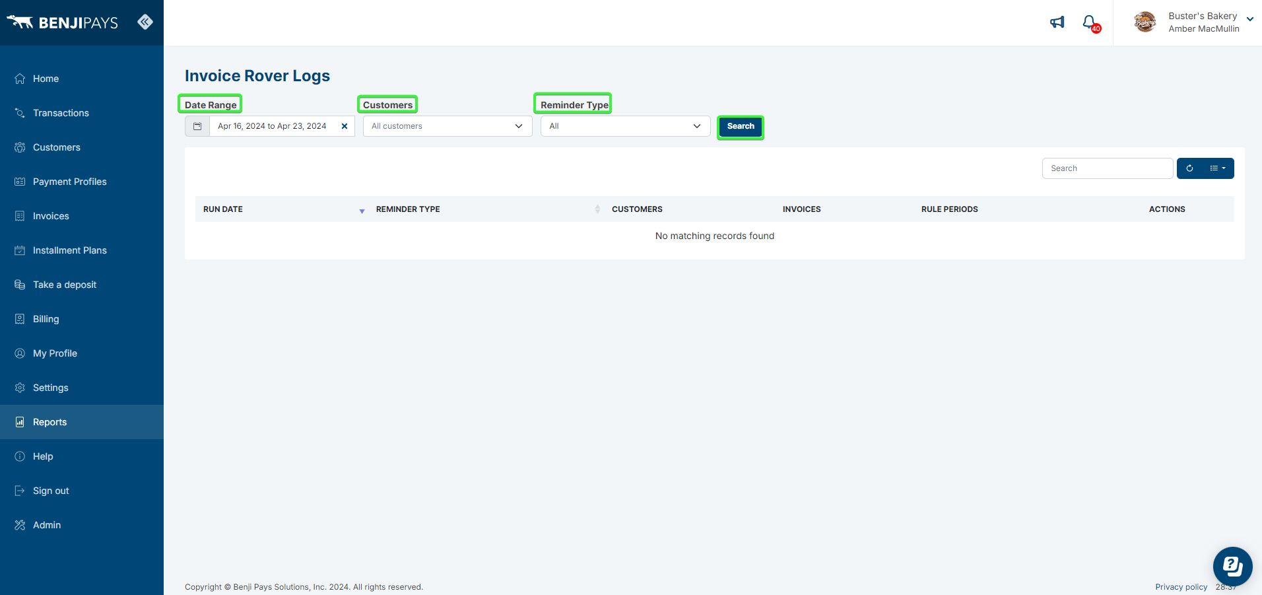1262x595 pixels.
Task: Click the date range input field
Action: pyautogui.click(x=282, y=126)
